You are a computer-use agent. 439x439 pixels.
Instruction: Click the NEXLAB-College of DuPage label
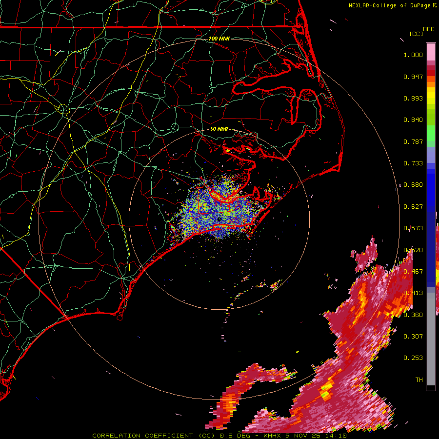point(390,5)
